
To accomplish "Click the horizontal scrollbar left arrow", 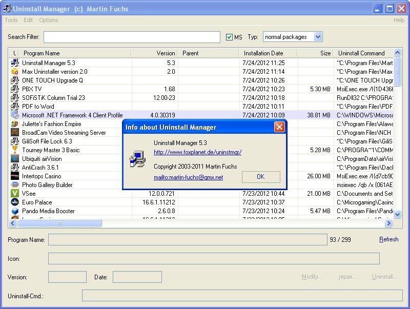I will (13, 223).
